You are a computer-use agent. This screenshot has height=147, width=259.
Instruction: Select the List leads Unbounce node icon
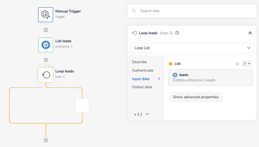coord(46,45)
